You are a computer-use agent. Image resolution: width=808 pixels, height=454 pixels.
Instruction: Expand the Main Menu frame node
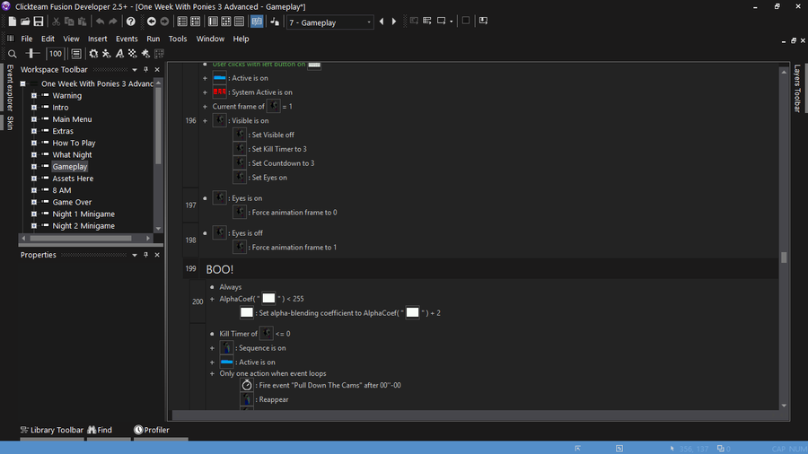pyautogui.click(x=34, y=119)
